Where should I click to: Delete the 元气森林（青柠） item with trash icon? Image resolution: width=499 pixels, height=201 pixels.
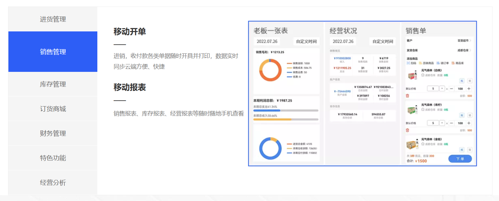pyautogui.click(x=407, y=130)
